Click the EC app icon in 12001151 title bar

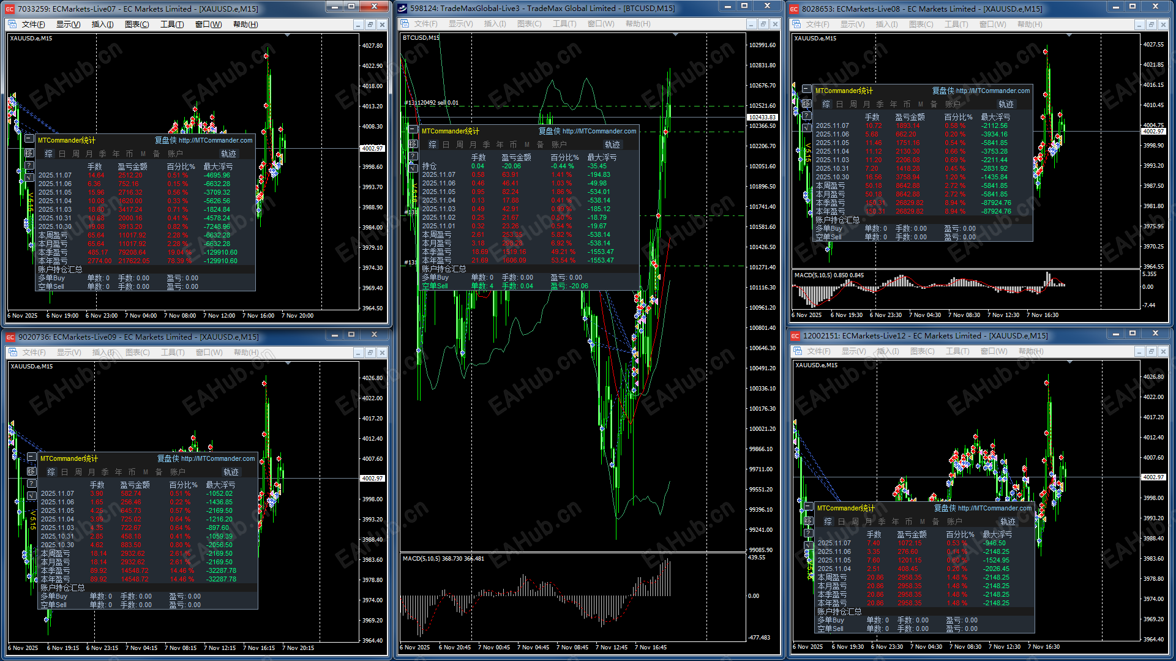click(x=795, y=336)
